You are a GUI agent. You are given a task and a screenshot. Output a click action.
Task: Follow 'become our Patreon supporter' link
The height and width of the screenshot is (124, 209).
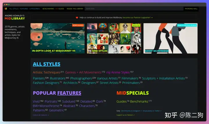[x=138, y=18]
